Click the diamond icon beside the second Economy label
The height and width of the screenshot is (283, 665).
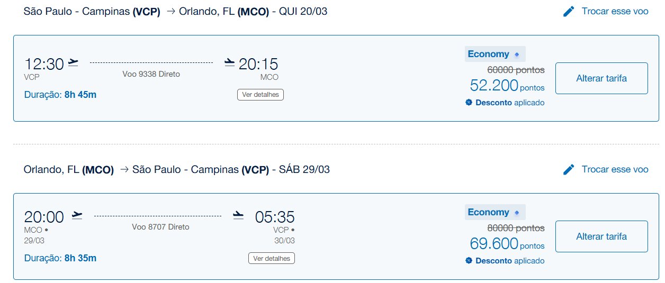[517, 213]
